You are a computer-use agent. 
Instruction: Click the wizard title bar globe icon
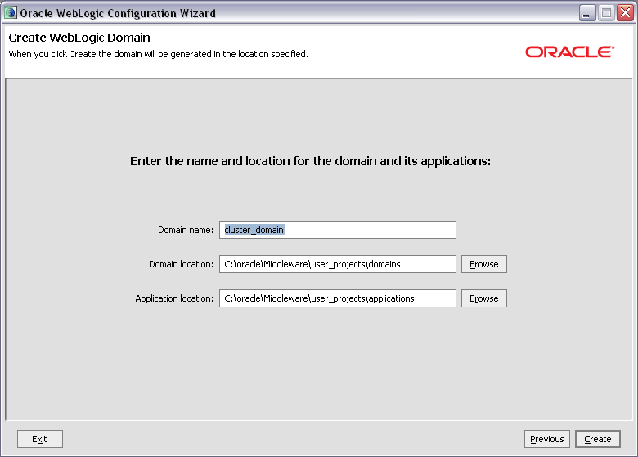pyautogui.click(x=10, y=12)
